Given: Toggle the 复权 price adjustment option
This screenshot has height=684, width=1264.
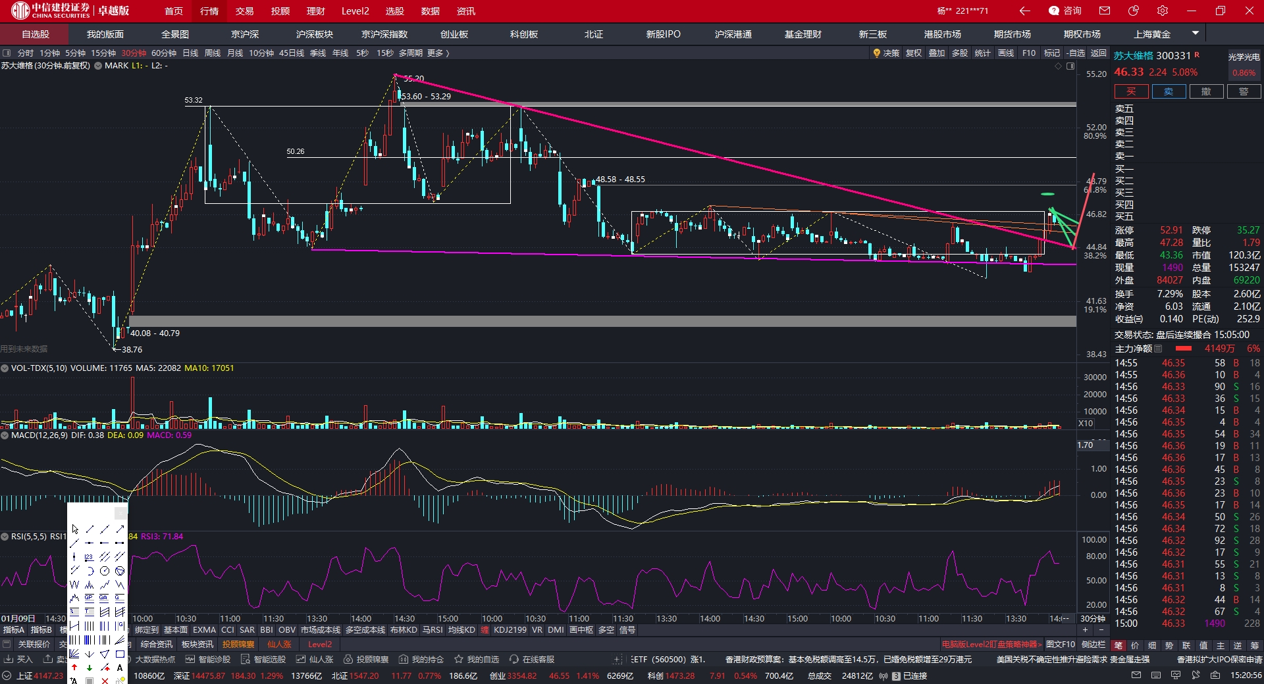Looking at the screenshot, I should tap(914, 53).
